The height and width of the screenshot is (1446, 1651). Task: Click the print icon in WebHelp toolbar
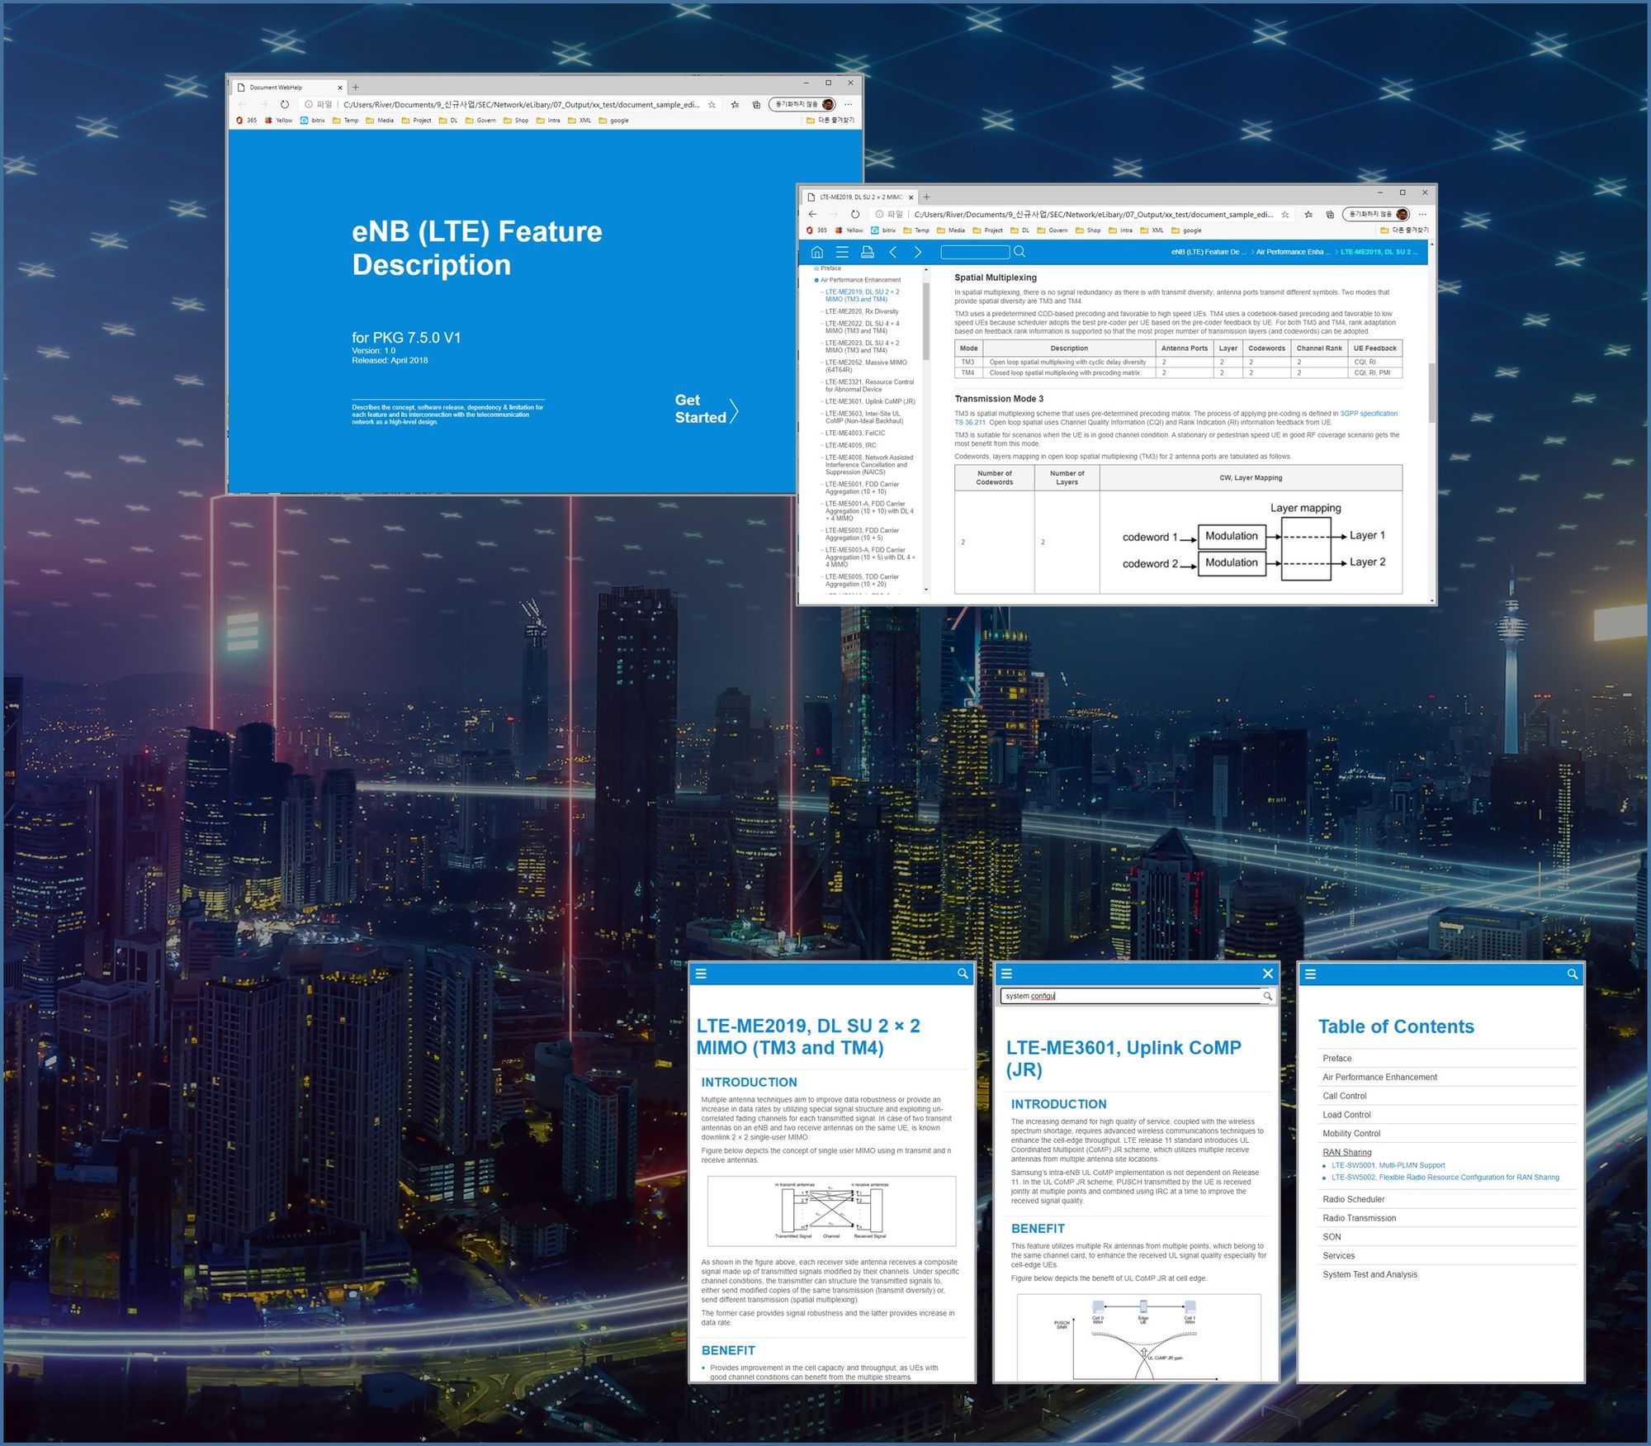(867, 252)
